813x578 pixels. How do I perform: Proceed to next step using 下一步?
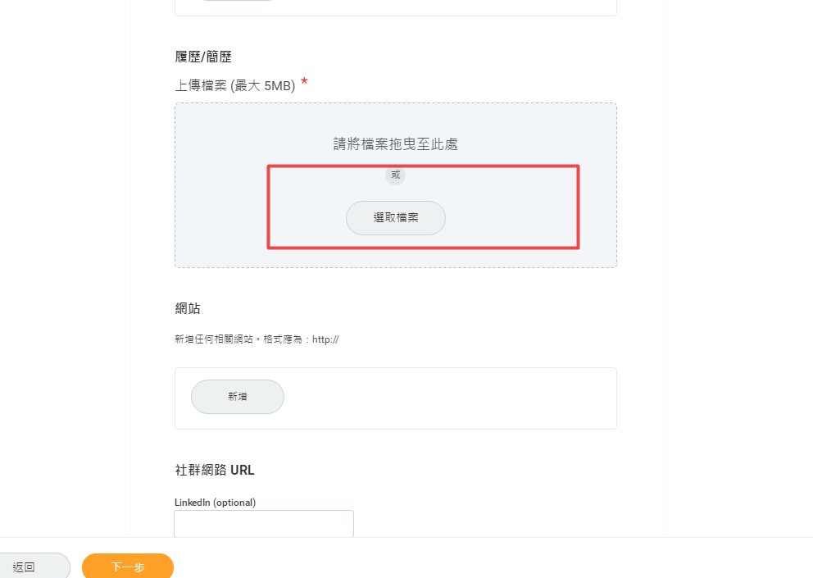pyautogui.click(x=127, y=566)
